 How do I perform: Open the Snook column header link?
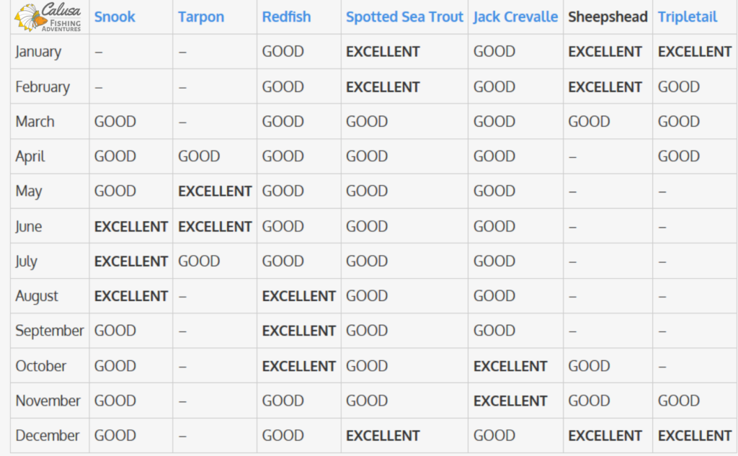point(115,17)
